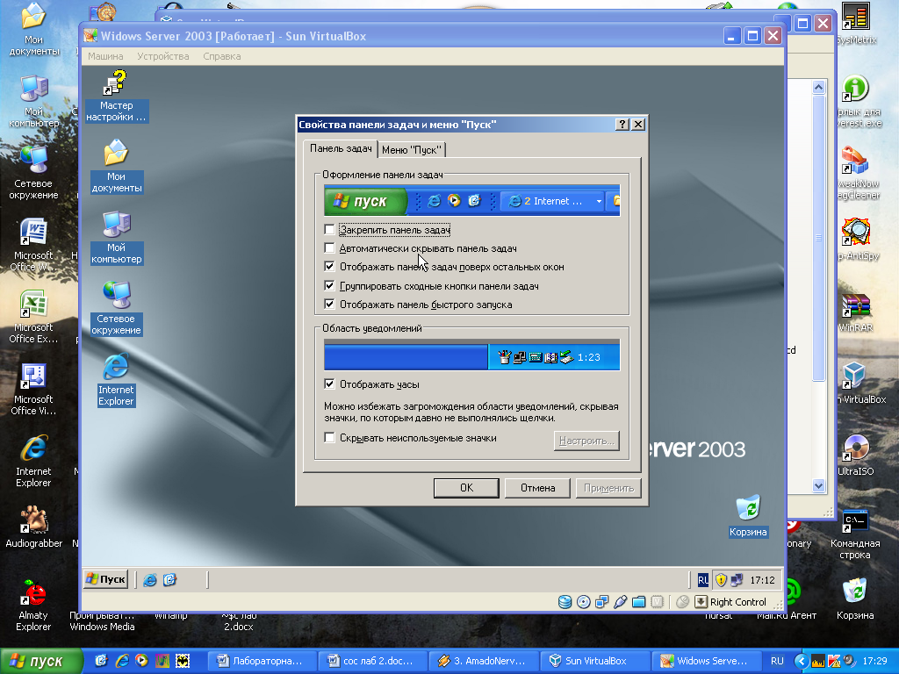Click the disabled 'Применить' button
Screen dimensions: 899x674
(x=608, y=488)
